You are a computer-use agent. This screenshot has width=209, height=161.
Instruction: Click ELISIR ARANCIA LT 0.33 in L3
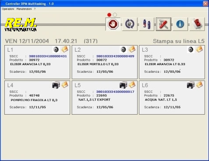165,64
